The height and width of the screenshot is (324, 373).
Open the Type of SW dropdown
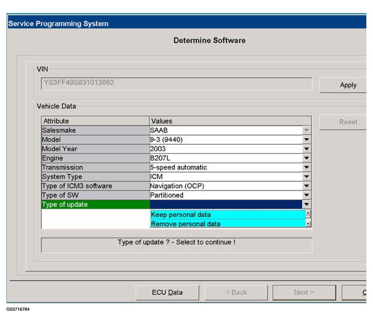coord(307,195)
